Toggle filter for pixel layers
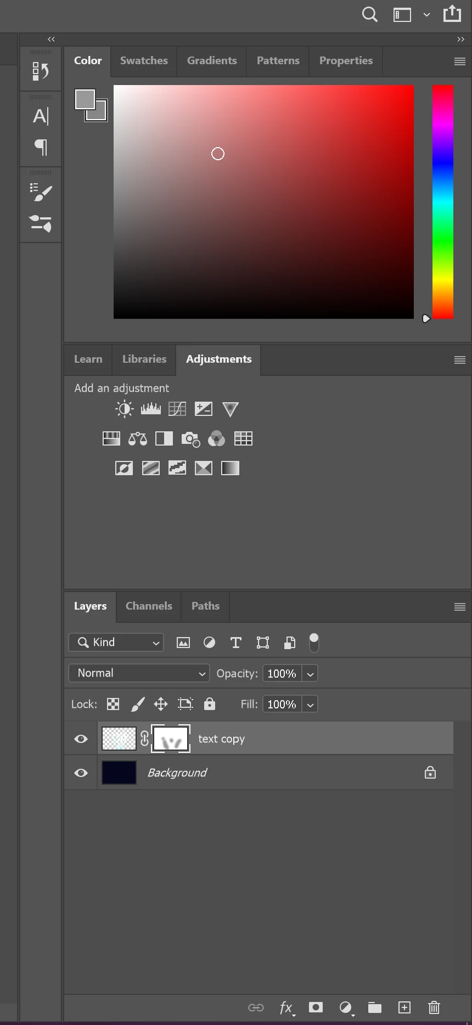472x1025 pixels. tap(183, 643)
